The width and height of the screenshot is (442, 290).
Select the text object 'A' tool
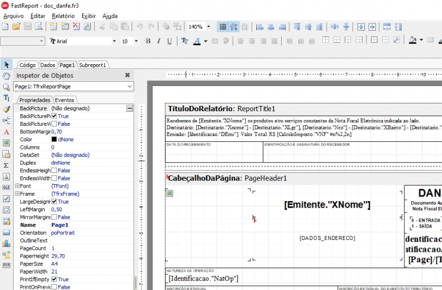coord(6,132)
